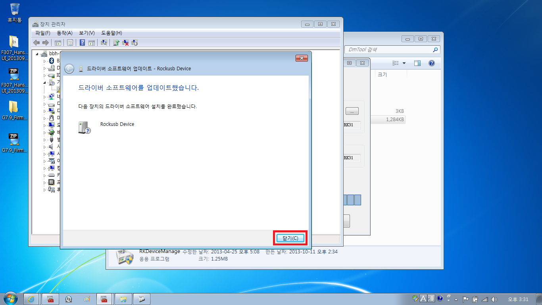Click the disable device icon with down arrow
The height and width of the screenshot is (305, 542).
click(135, 42)
